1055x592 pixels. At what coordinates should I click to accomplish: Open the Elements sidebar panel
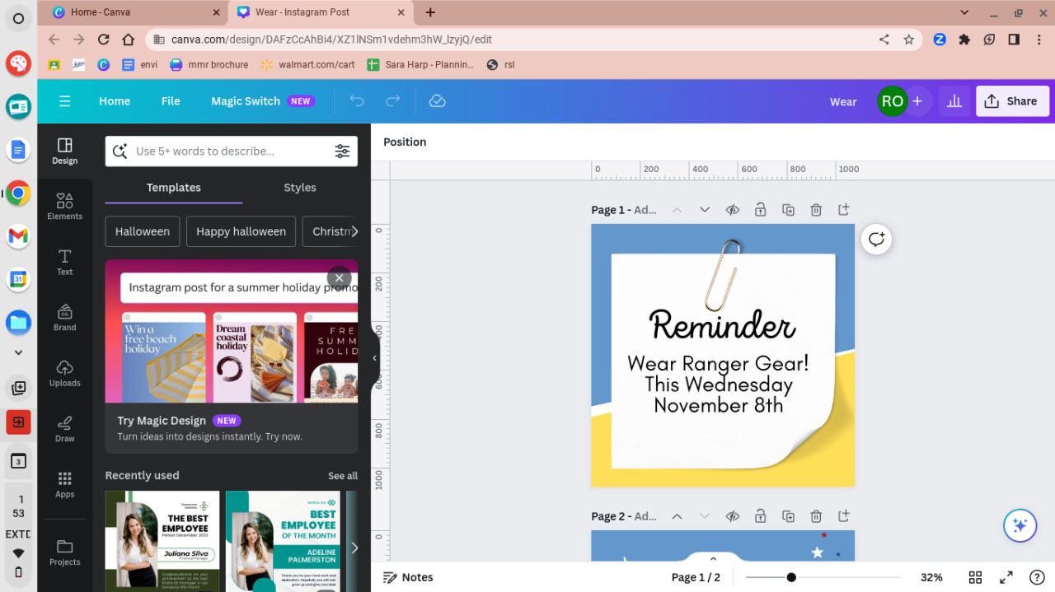[65, 207]
